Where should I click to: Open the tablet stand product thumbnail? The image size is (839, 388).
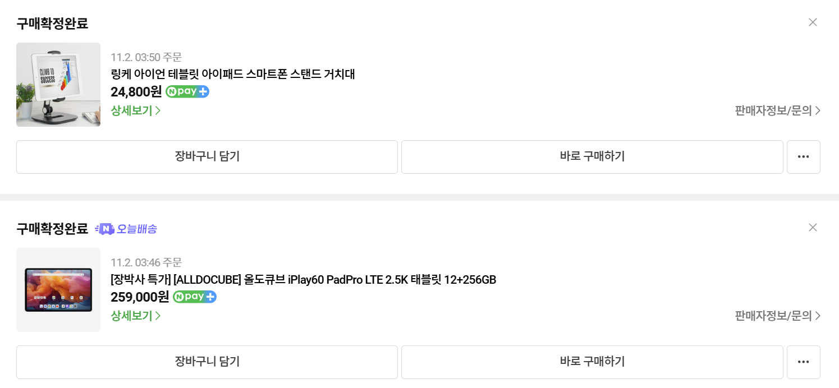click(58, 85)
